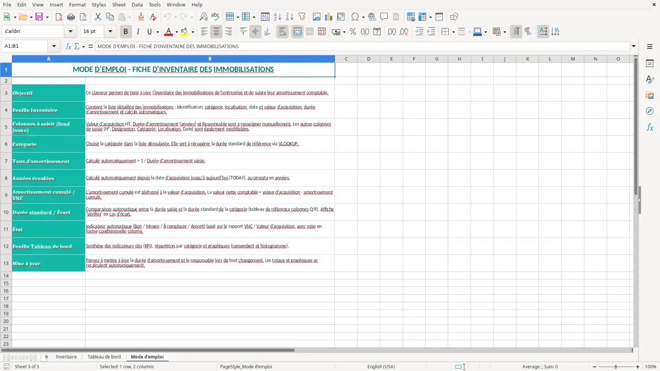The width and height of the screenshot is (660, 371).
Task: Open the font size dropdown
Action: [x=110, y=32]
